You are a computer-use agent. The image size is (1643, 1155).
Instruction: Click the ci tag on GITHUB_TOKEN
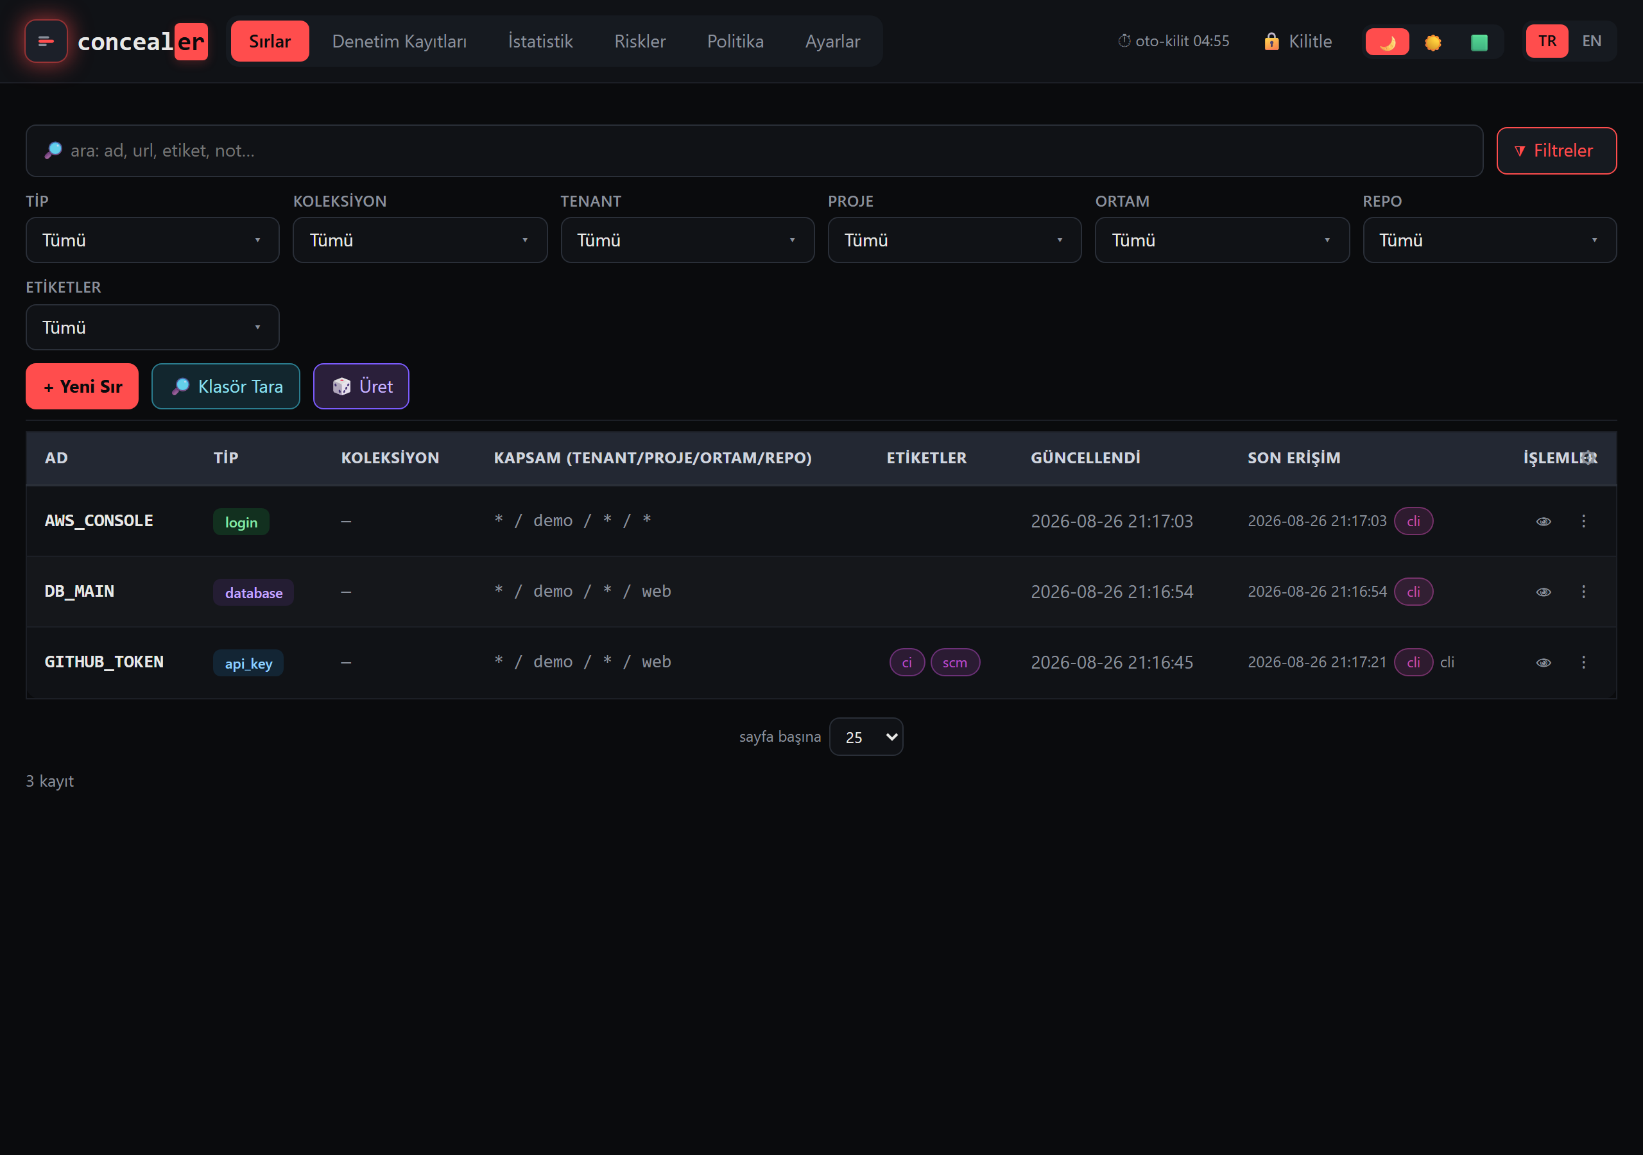[907, 663]
